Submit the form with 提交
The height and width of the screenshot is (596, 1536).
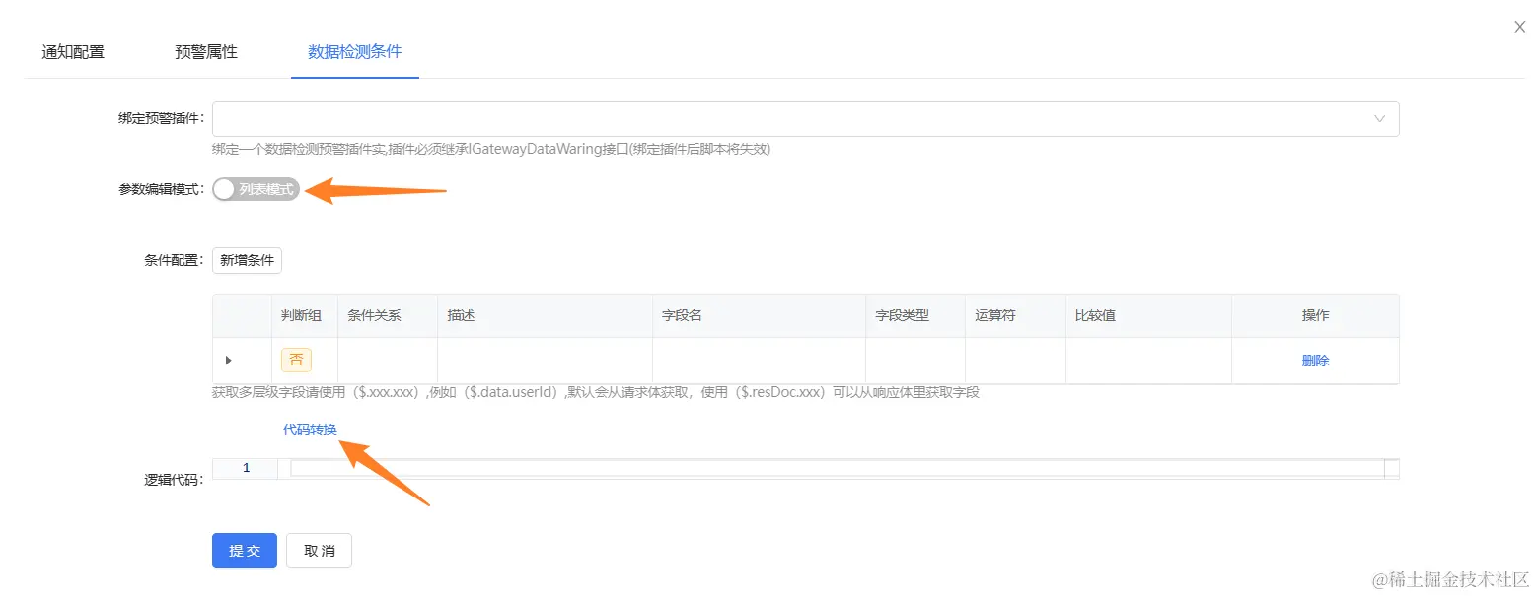[x=245, y=551]
